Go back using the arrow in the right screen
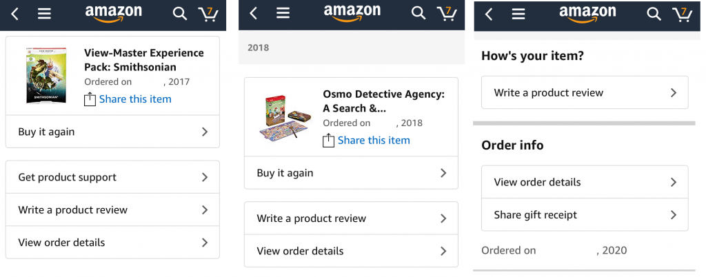Viewport: 706px width, 277px height. pos(489,14)
